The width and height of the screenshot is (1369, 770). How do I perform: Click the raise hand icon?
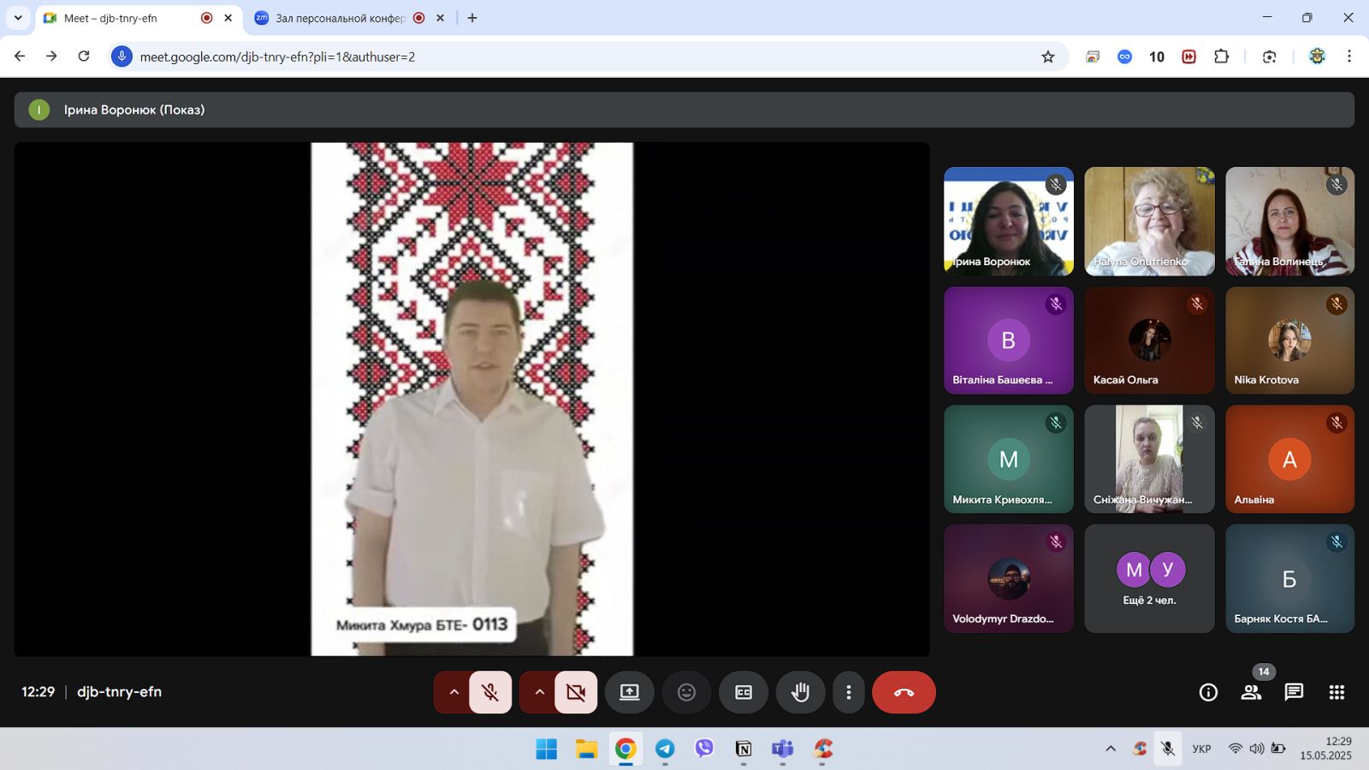point(800,692)
